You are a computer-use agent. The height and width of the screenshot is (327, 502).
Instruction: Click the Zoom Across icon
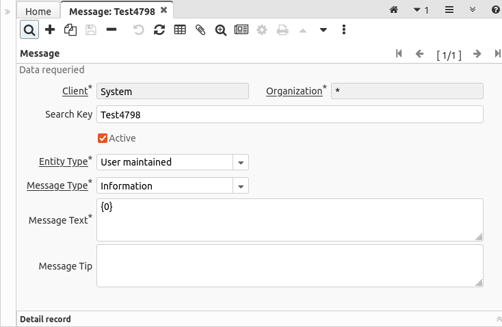click(x=220, y=30)
